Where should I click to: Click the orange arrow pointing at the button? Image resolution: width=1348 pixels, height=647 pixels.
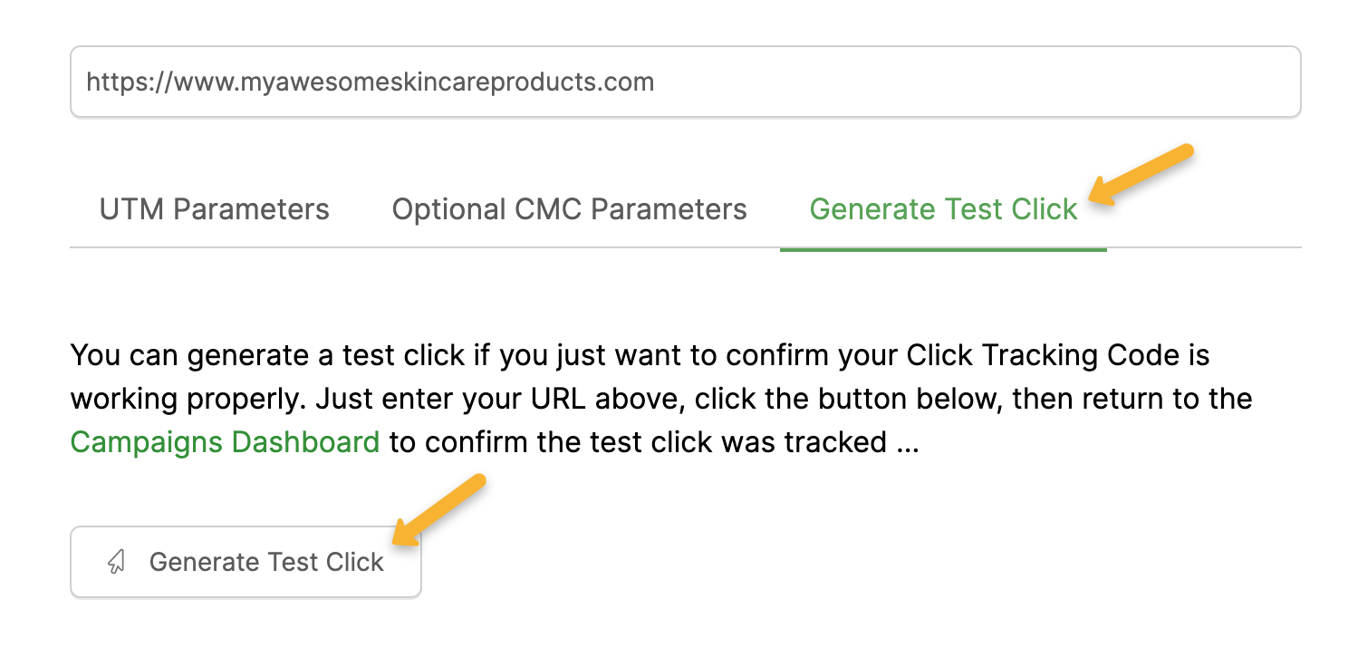441,508
